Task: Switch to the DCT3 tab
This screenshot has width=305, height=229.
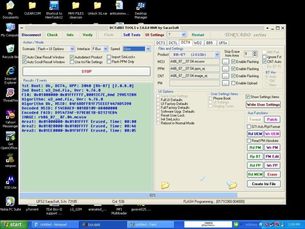Action: pos(161,43)
